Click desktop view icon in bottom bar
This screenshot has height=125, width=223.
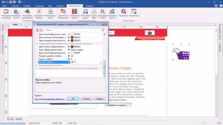[8, 119]
